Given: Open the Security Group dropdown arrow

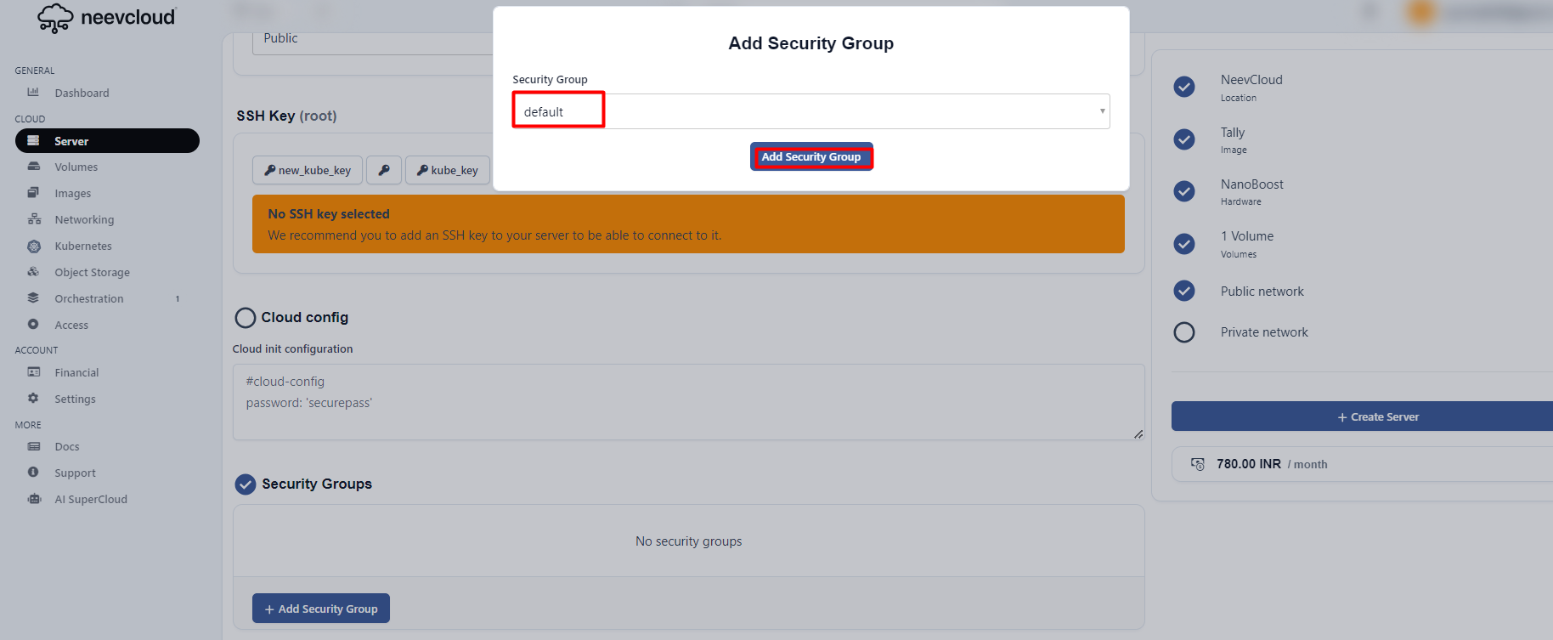Looking at the screenshot, I should coord(1102,111).
